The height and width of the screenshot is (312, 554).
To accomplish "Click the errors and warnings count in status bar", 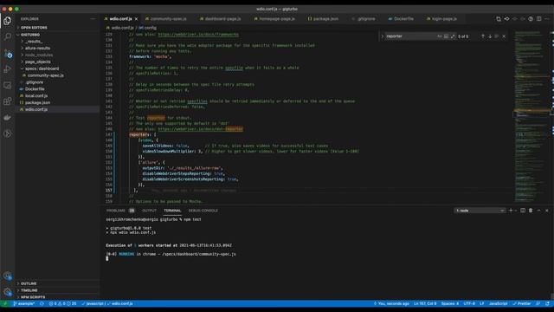I will point(63,303).
